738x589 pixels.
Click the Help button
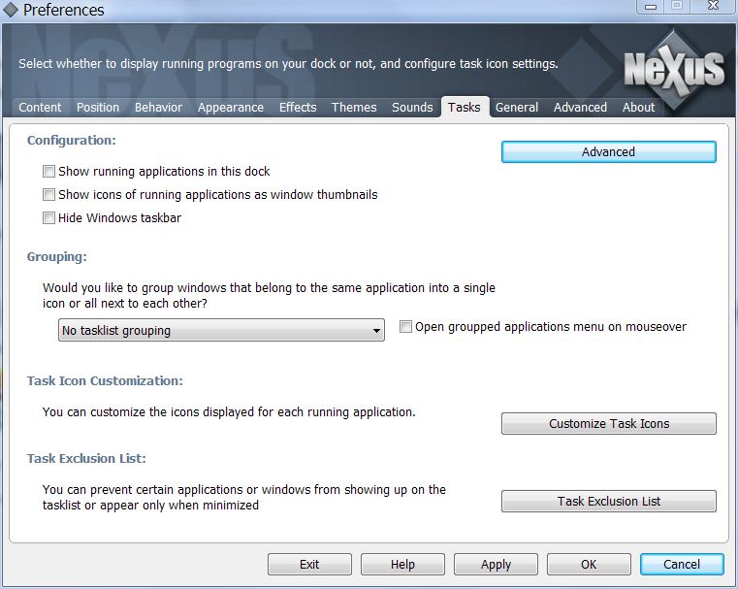tap(402, 565)
